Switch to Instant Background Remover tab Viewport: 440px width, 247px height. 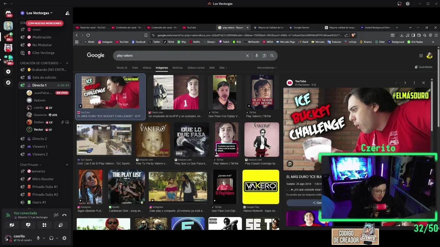click(x=376, y=27)
